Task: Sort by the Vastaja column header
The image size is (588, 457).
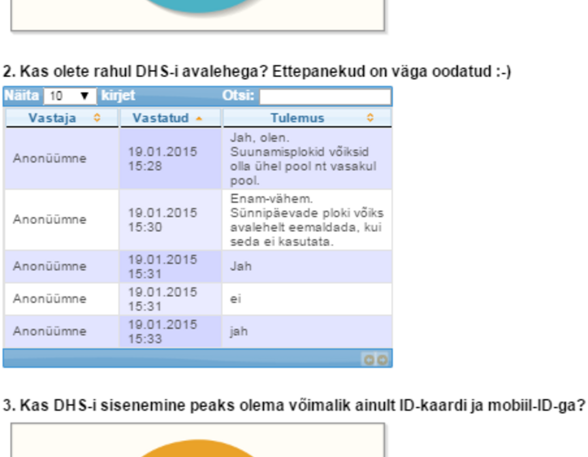Action: [62, 118]
